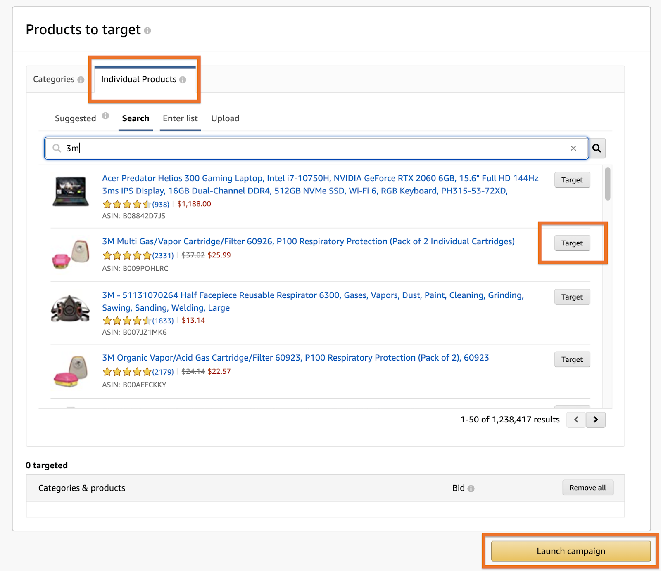Select the Search sub-tab

[x=136, y=118]
